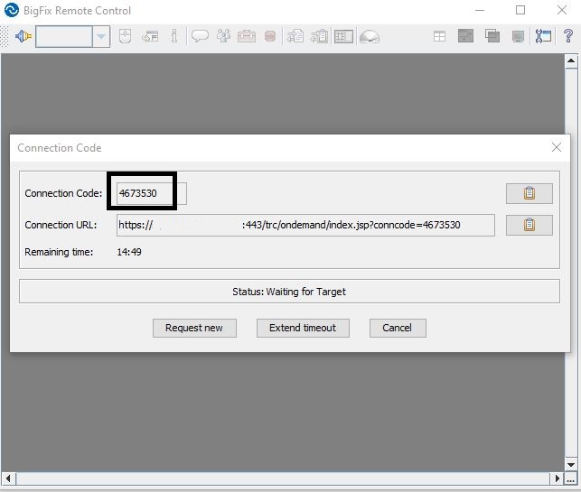Click the second file transfer clipboard icon
This screenshot has height=492, width=581.
[x=319, y=36]
